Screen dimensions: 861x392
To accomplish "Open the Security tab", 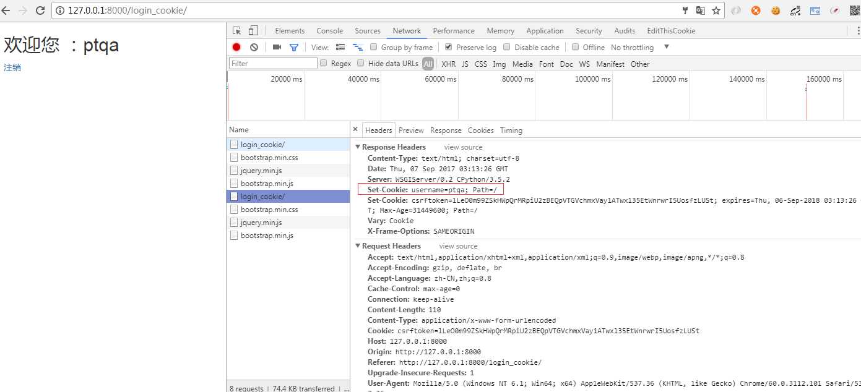I will (x=589, y=31).
